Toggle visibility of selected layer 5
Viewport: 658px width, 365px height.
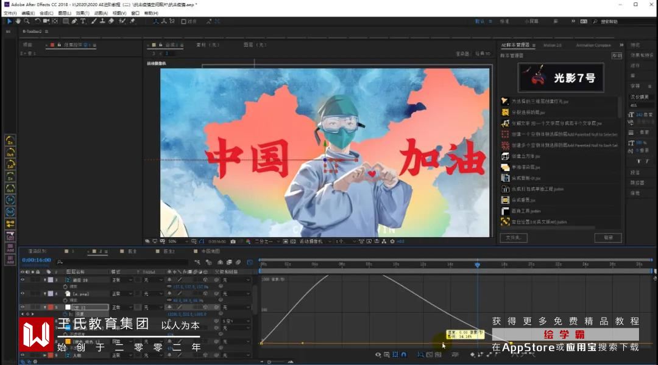coord(23,307)
